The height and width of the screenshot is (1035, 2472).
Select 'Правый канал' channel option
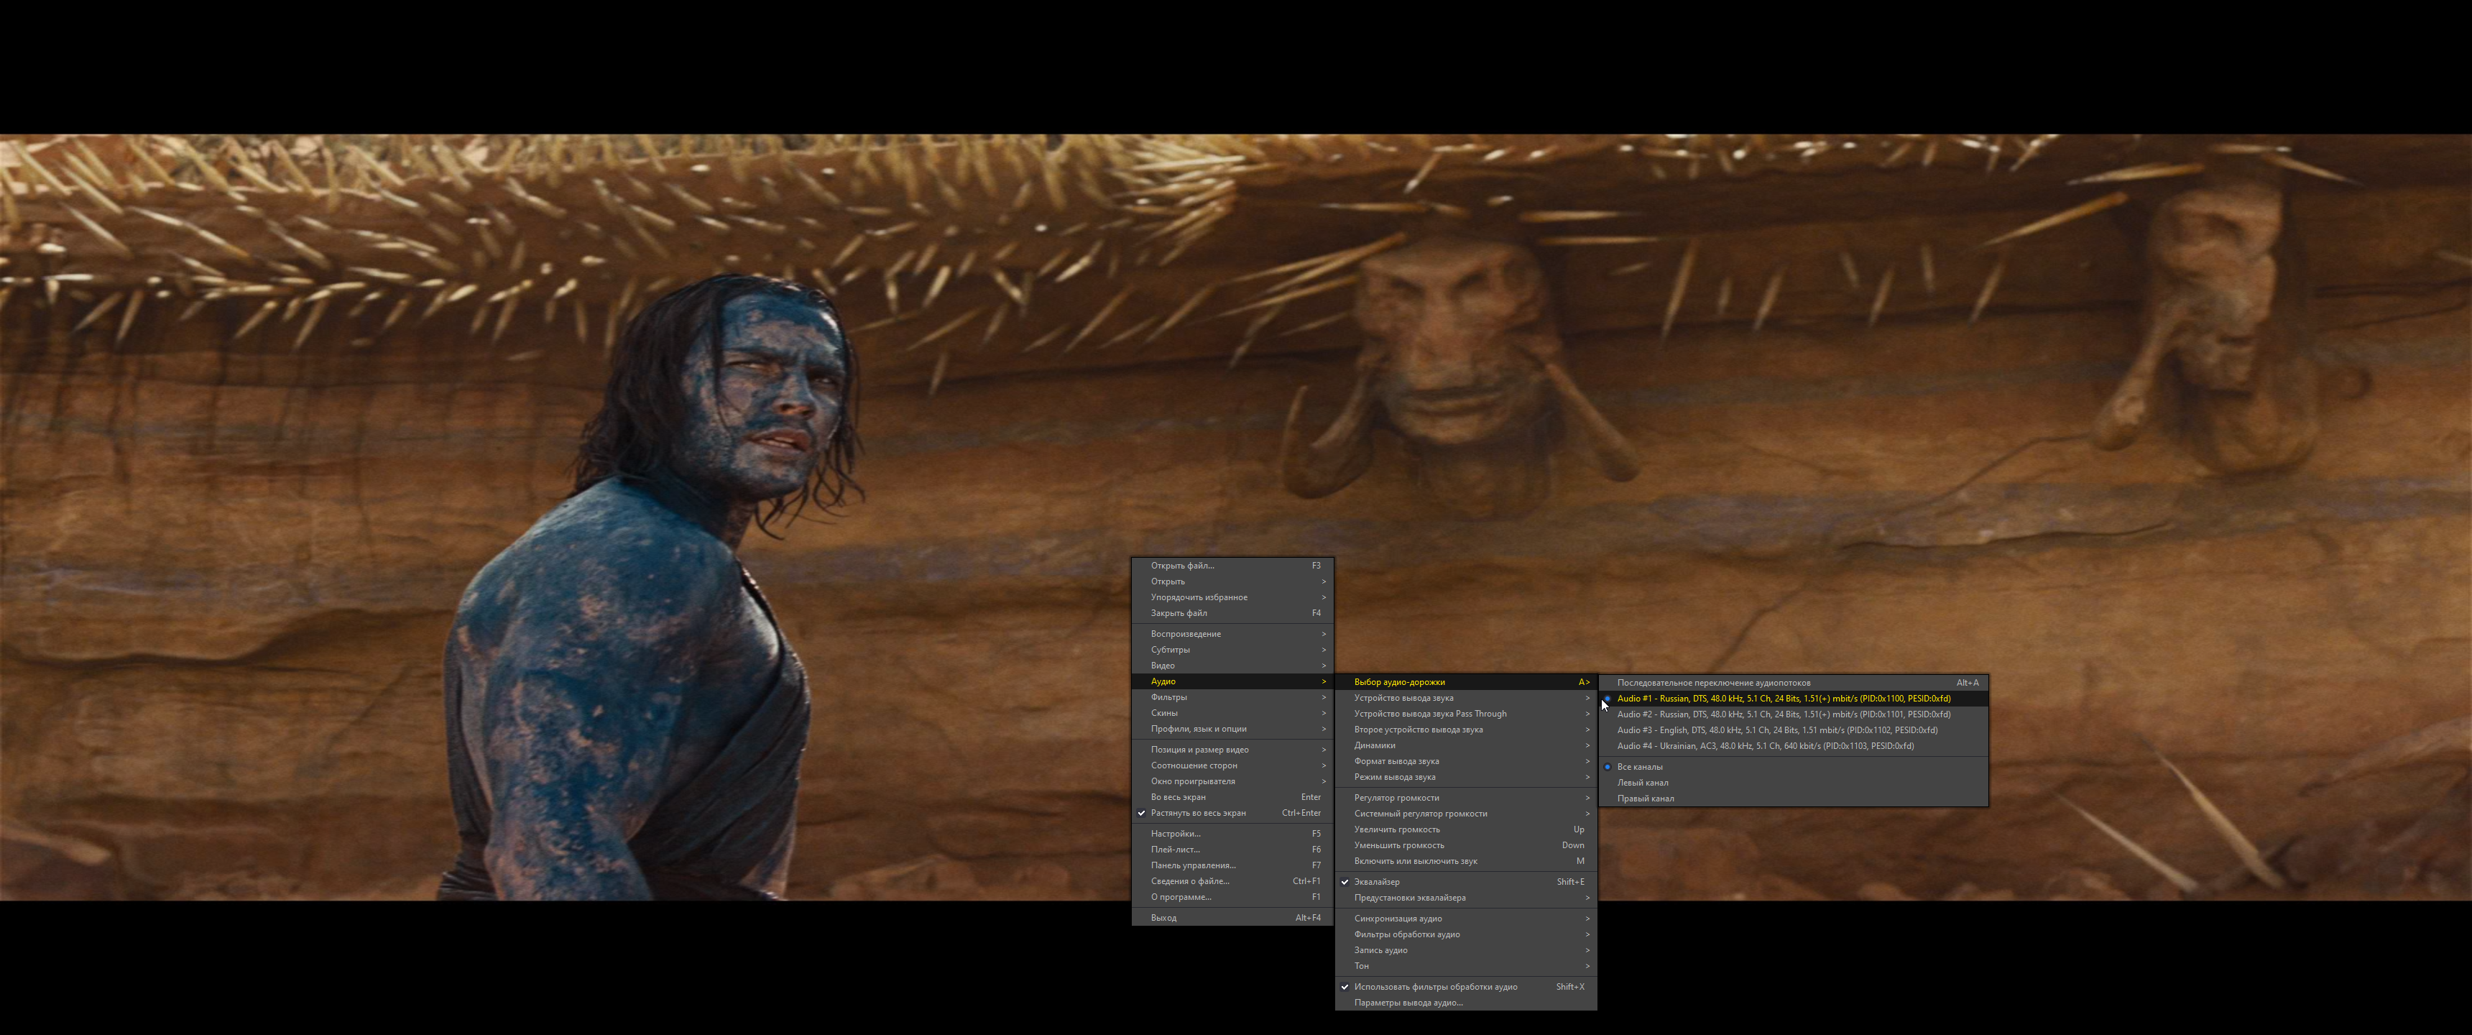1794,798
